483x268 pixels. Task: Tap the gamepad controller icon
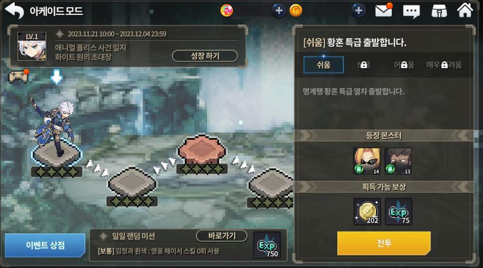(x=18, y=76)
